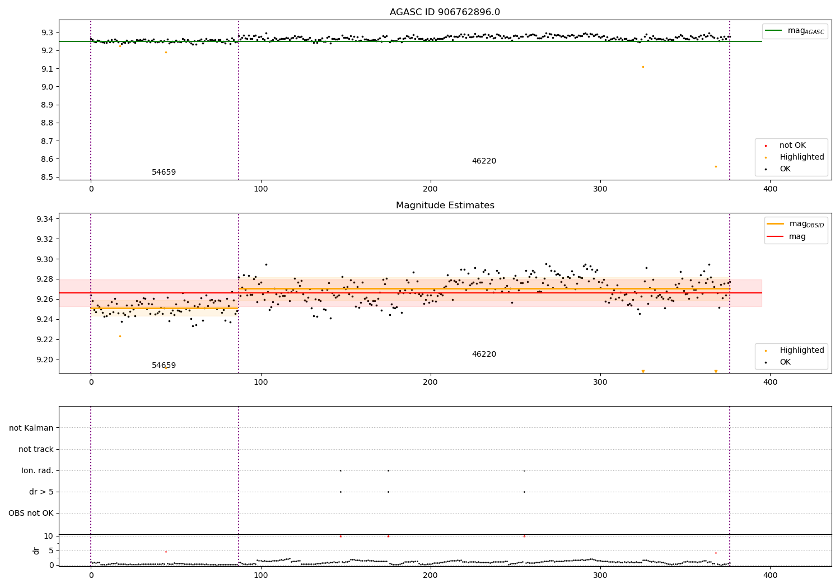840x588 pixels.
Task: Click the not track row label
Action: tap(36, 450)
